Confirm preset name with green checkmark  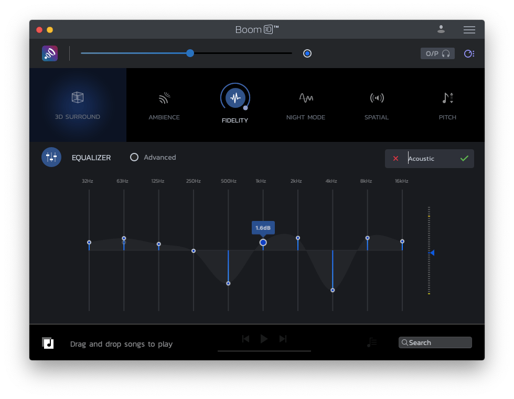464,159
